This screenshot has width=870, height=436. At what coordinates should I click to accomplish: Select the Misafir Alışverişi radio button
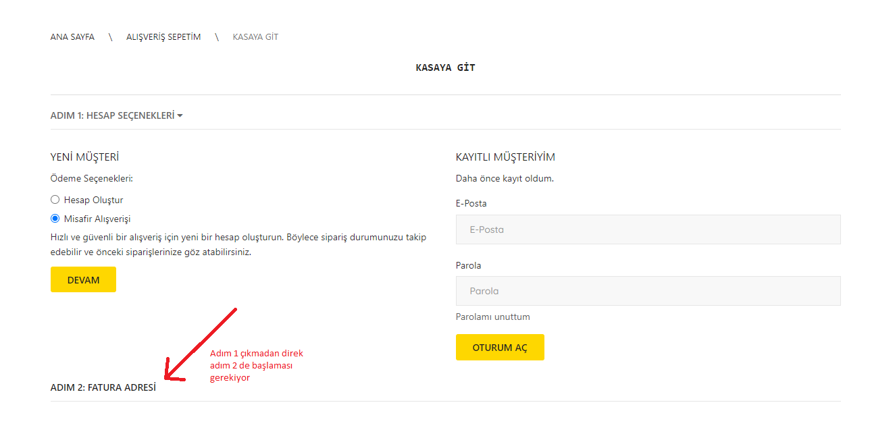[55, 219]
